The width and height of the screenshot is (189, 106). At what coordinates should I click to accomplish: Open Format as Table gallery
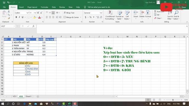(120, 15)
